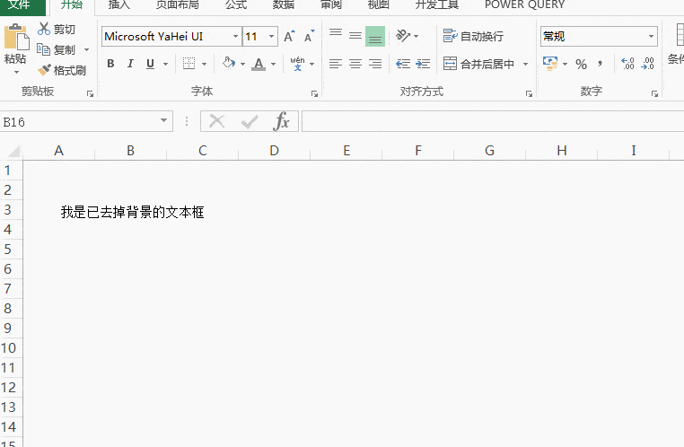The height and width of the screenshot is (447, 684).
Task: Select Align Right icon
Action: [x=375, y=64]
